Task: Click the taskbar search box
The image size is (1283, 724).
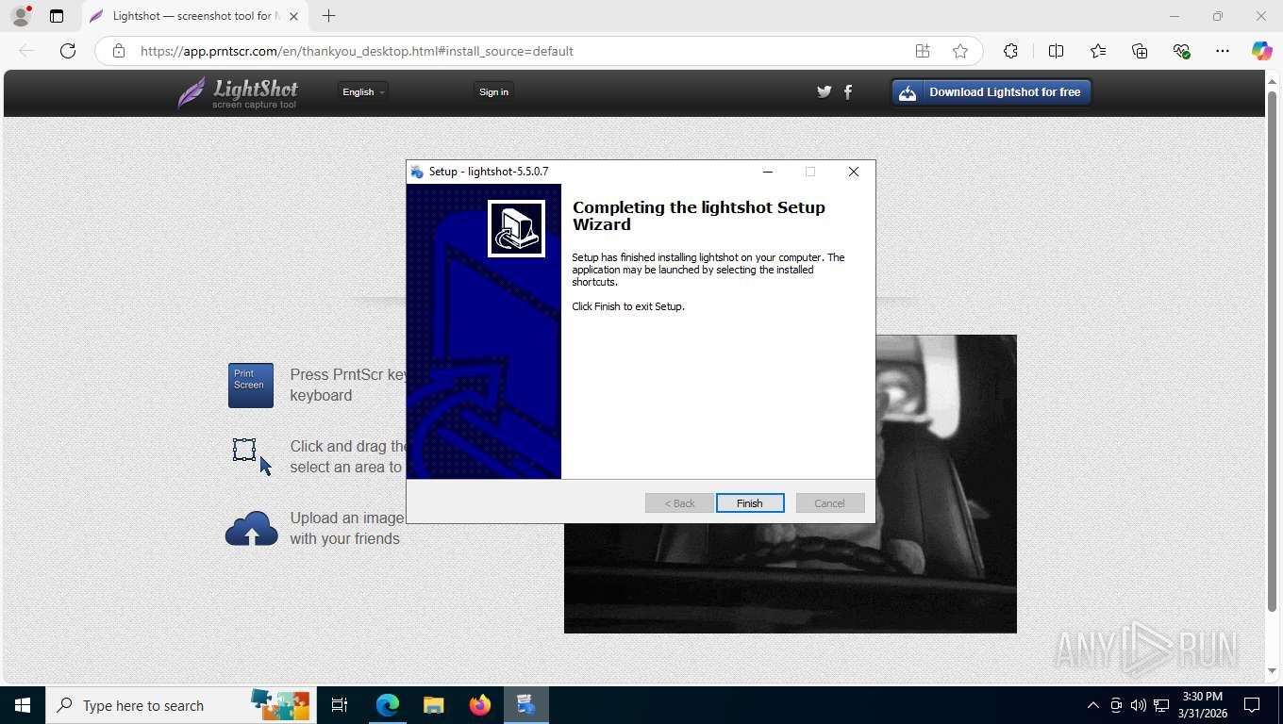Action: tap(180, 705)
